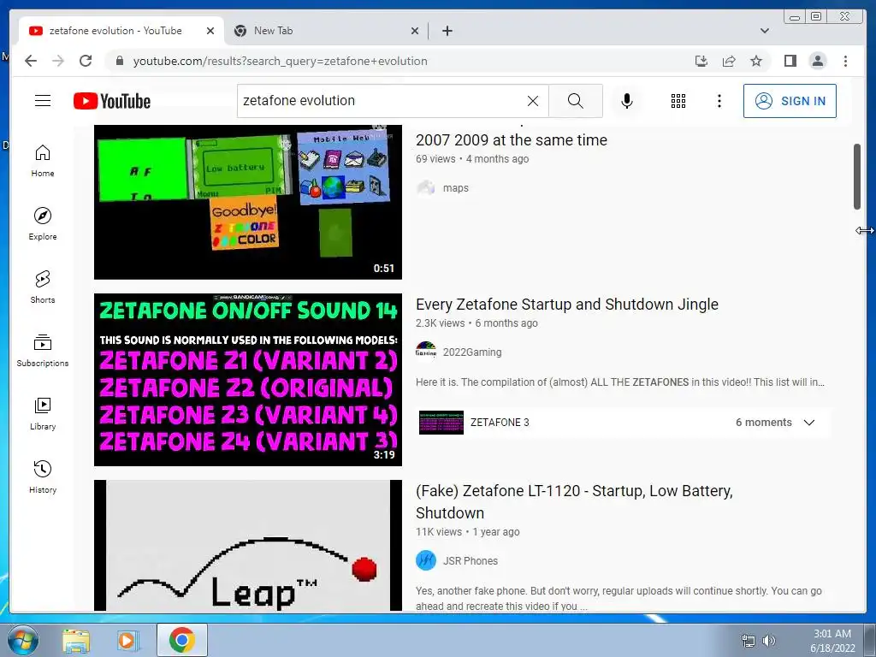Expand the 6 moments chevron
Viewport: 876px width, 657px height.
808,423
